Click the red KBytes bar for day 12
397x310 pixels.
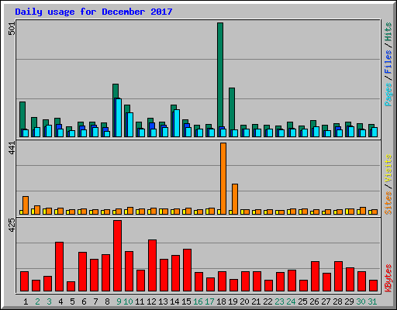point(152,266)
